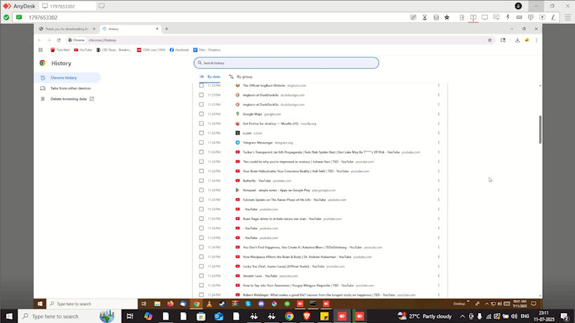Check box for Notepad - simple notes entry
The height and width of the screenshot is (323, 575).
click(201, 190)
